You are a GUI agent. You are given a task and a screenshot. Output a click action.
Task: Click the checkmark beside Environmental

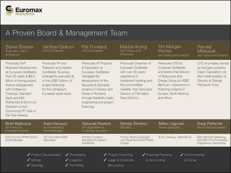click(182, 155)
